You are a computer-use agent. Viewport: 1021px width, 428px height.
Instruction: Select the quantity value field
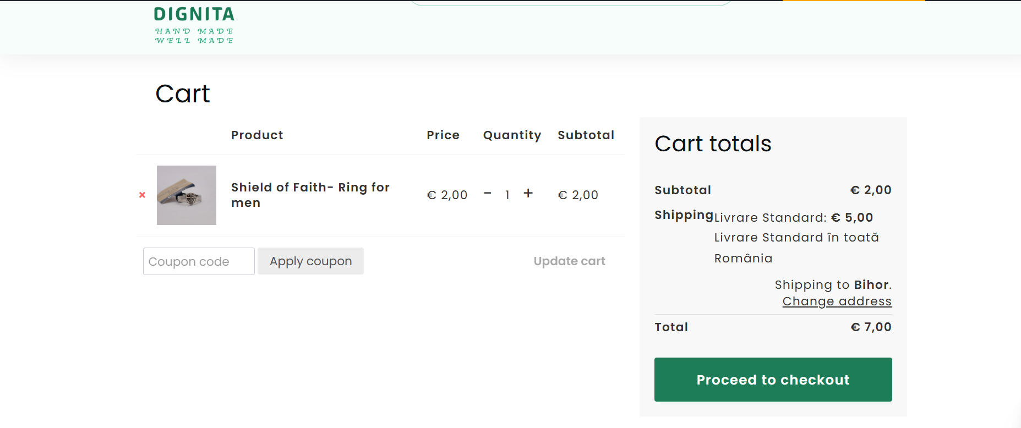507,194
